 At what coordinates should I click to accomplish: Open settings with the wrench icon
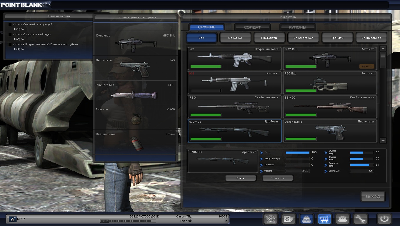361,219
